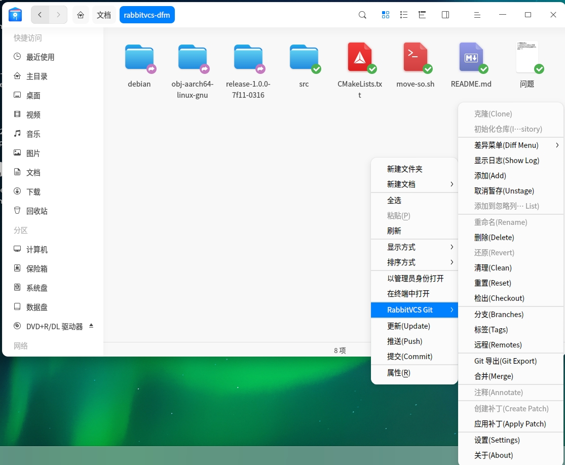
Task: Open 文档 in the sidebar
Action: click(53, 172)
